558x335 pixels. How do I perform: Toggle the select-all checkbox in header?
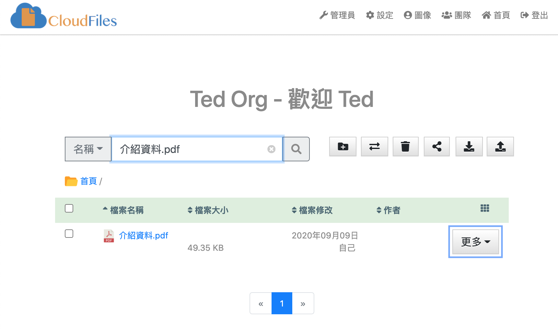pos(69,208)
